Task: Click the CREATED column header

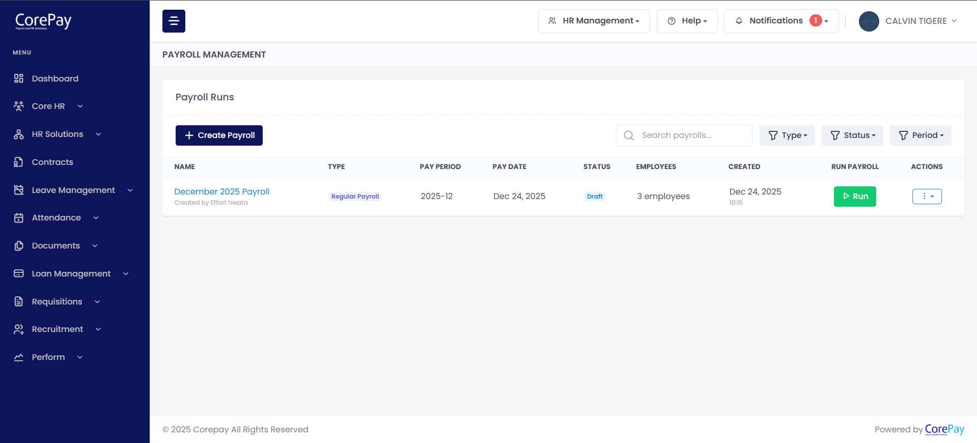Action: [744, 167]
